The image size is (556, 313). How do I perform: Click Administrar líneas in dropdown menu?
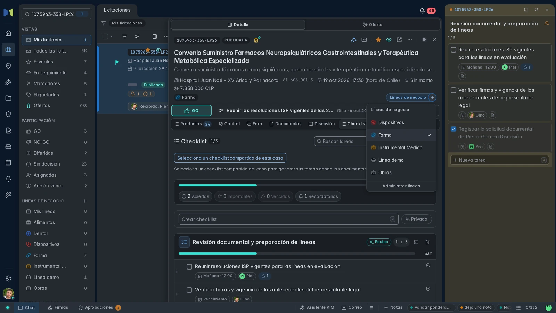tap(401, 186)
